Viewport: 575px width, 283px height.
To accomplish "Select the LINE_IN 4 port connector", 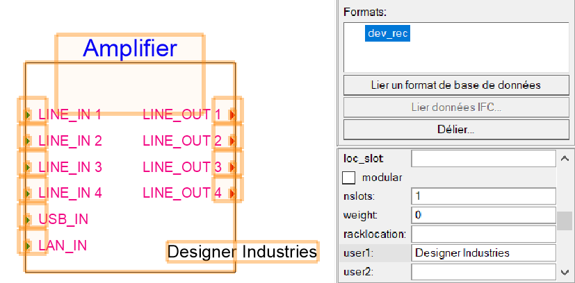I will pyautogui.click(x=28, y=193).
